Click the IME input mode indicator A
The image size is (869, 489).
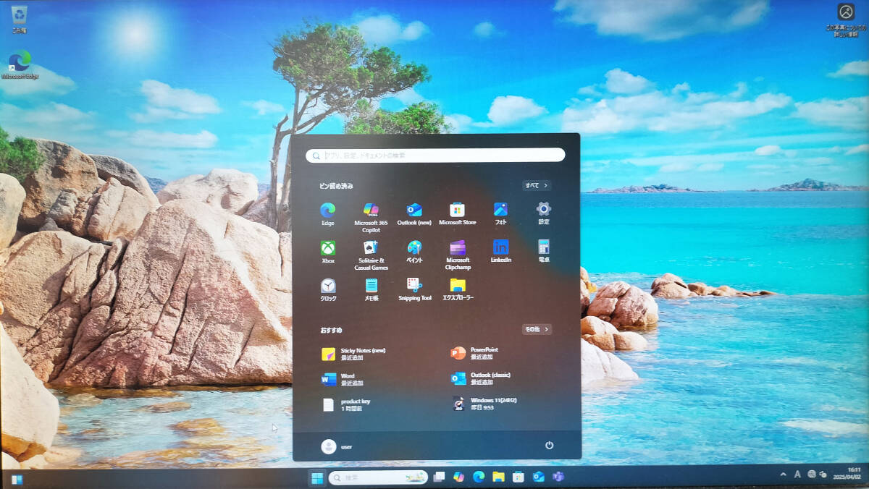(797, 475)
